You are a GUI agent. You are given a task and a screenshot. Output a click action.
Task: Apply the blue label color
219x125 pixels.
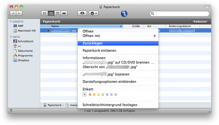click(107, 94)
